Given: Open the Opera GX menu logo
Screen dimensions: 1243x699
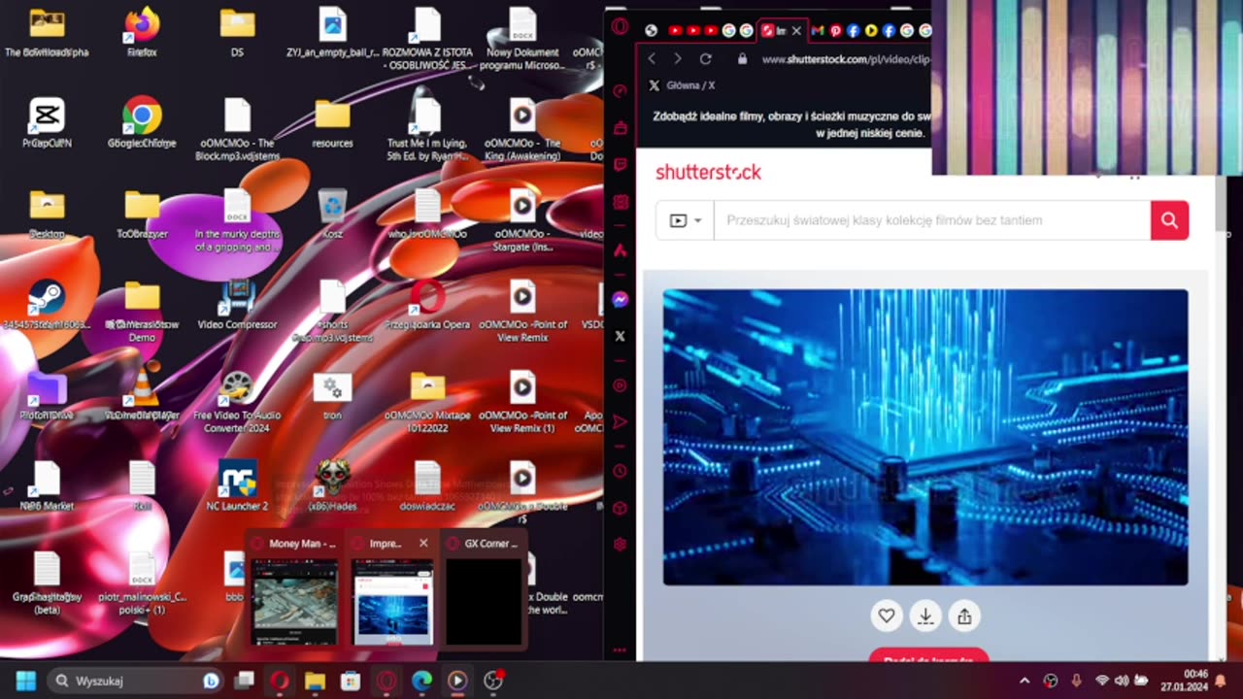Looking at the screenshot, I should pos(620,28).
